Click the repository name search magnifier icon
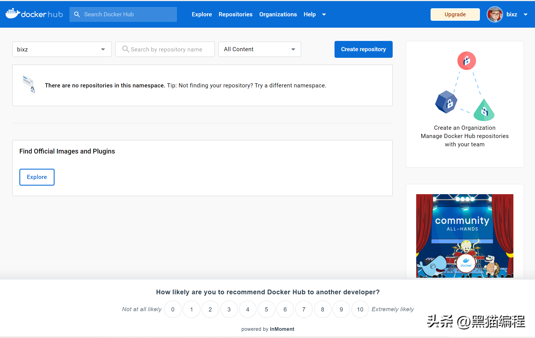The height and width of the screenshot is (338, 535). click(x=125, y=49)
